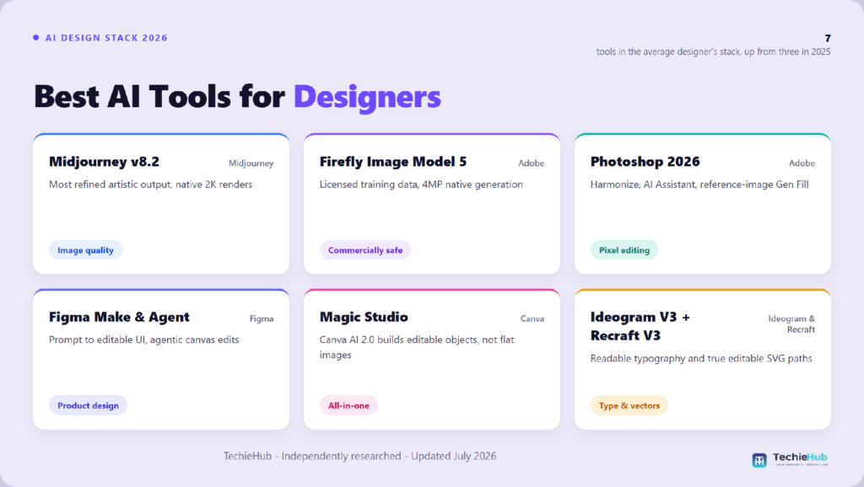
Task: Click the Product design tag
Action: coord(88,405)
